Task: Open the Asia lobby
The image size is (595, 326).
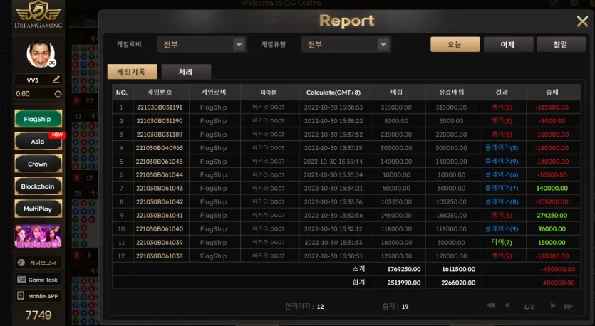Action: click(38, 142)
